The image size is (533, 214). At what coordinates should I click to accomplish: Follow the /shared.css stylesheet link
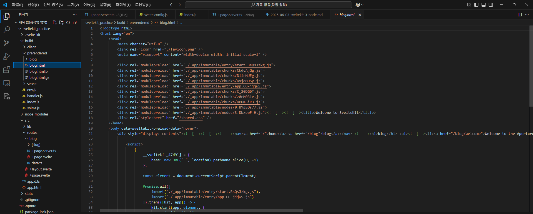click(x=191, y=118)
